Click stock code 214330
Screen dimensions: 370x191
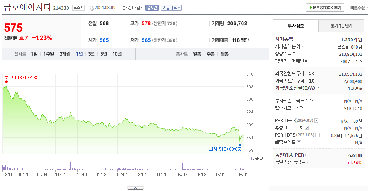[61, 8]
